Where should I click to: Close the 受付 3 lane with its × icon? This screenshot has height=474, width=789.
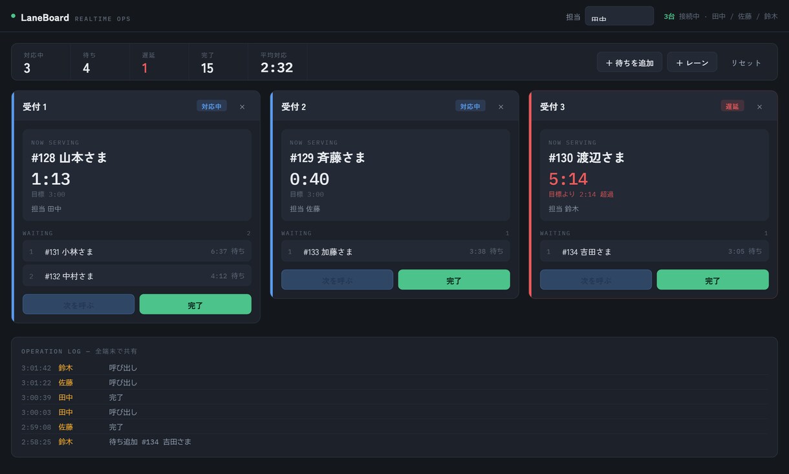pyautogui.click(x=759, y=107)
